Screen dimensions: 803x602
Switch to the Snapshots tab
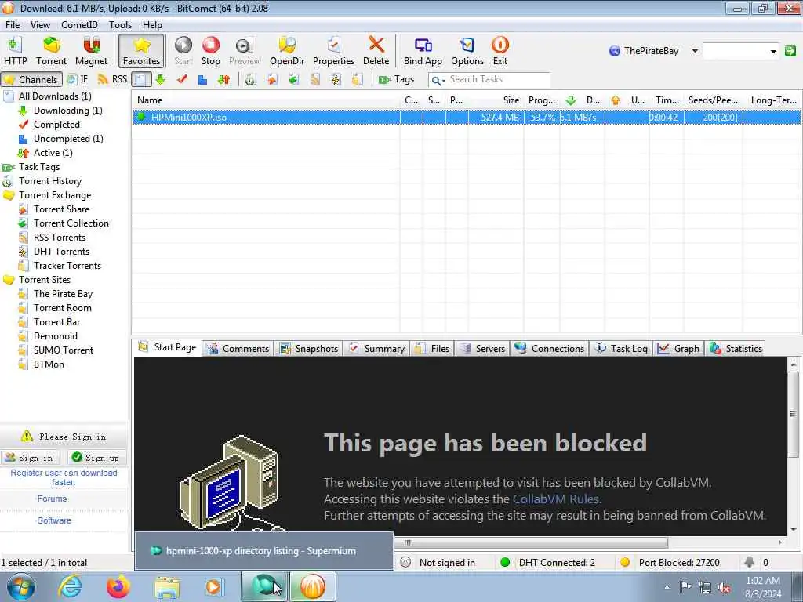click(309, 349)
